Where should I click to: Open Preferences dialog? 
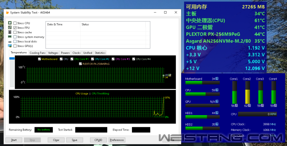(x=117, y=140)
